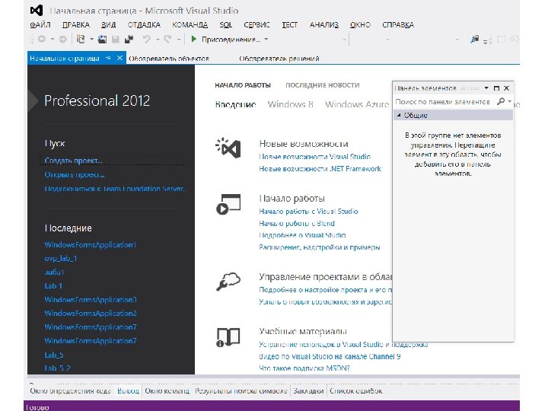The height and width of the screenshot is (411, 548).
Task: Select the Windows 8 section tab
Action: coord(291,104)
